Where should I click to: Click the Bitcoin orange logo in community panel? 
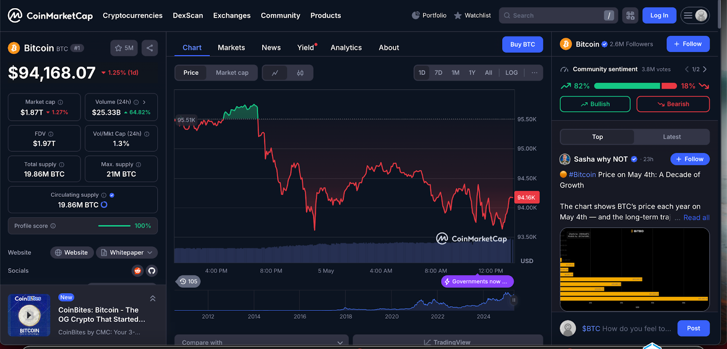[x=566, y=44]
